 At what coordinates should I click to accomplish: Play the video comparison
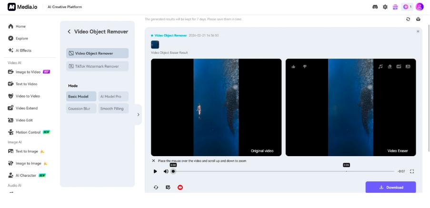155,171
